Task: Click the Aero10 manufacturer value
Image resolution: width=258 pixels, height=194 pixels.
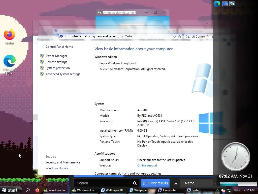Action: pyautogui.click(x=142, y=110)
